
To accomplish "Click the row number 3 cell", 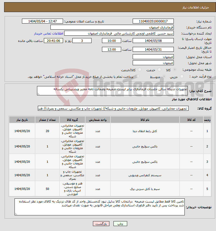I will pos(207,162).
